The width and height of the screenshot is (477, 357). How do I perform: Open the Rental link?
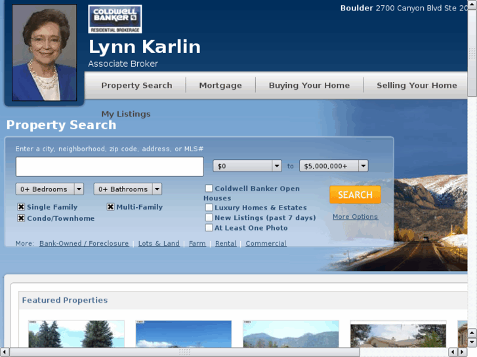click(x=226, y=244)
